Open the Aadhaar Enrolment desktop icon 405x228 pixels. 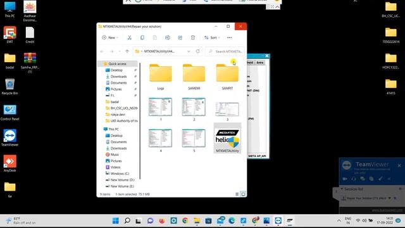[x=30, y=11]
